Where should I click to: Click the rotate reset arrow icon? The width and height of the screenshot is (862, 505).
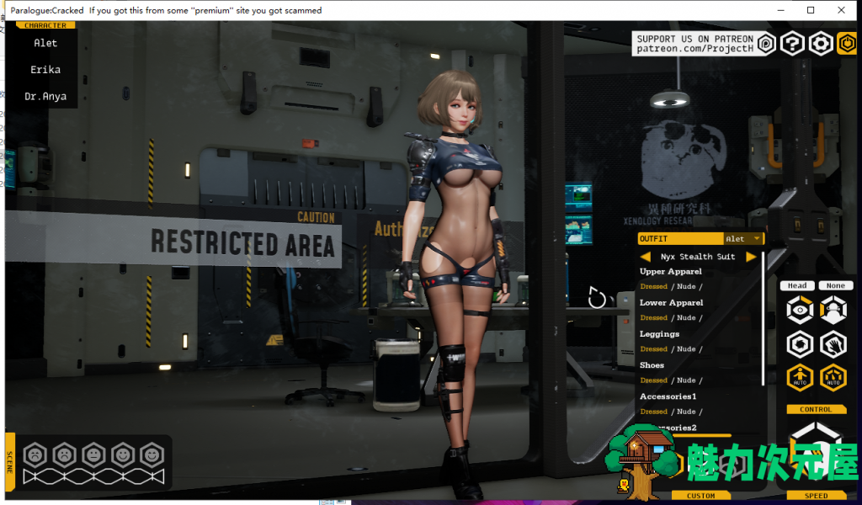[x=597, y=298]
